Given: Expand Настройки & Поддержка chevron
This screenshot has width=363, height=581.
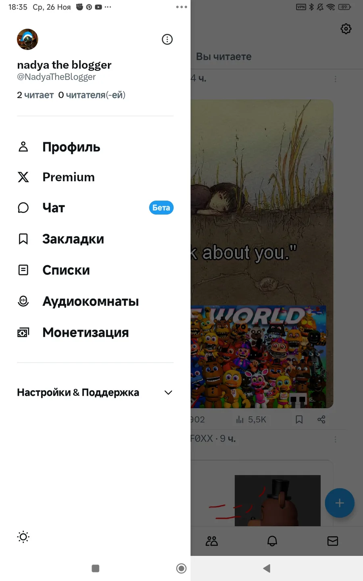Looking at the screenshot, I should 168,393.
